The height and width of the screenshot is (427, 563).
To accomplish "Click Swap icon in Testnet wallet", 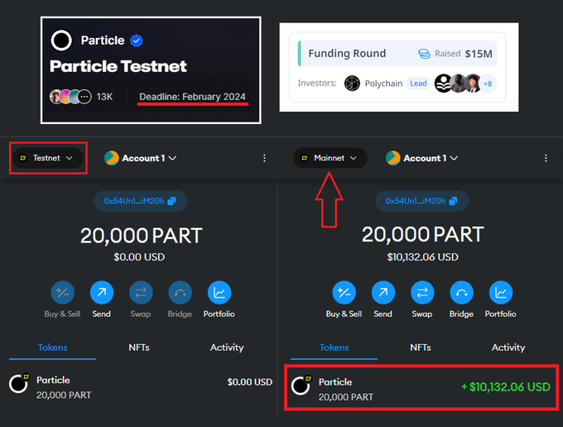I will 141,292.
